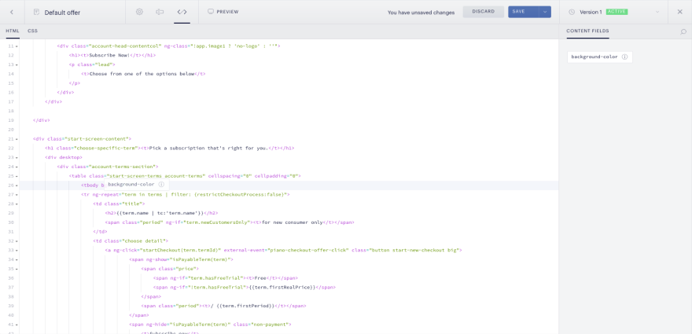Open the settings gear icon
The height and width of the screenshot is (334, 692).
(139, 12)
